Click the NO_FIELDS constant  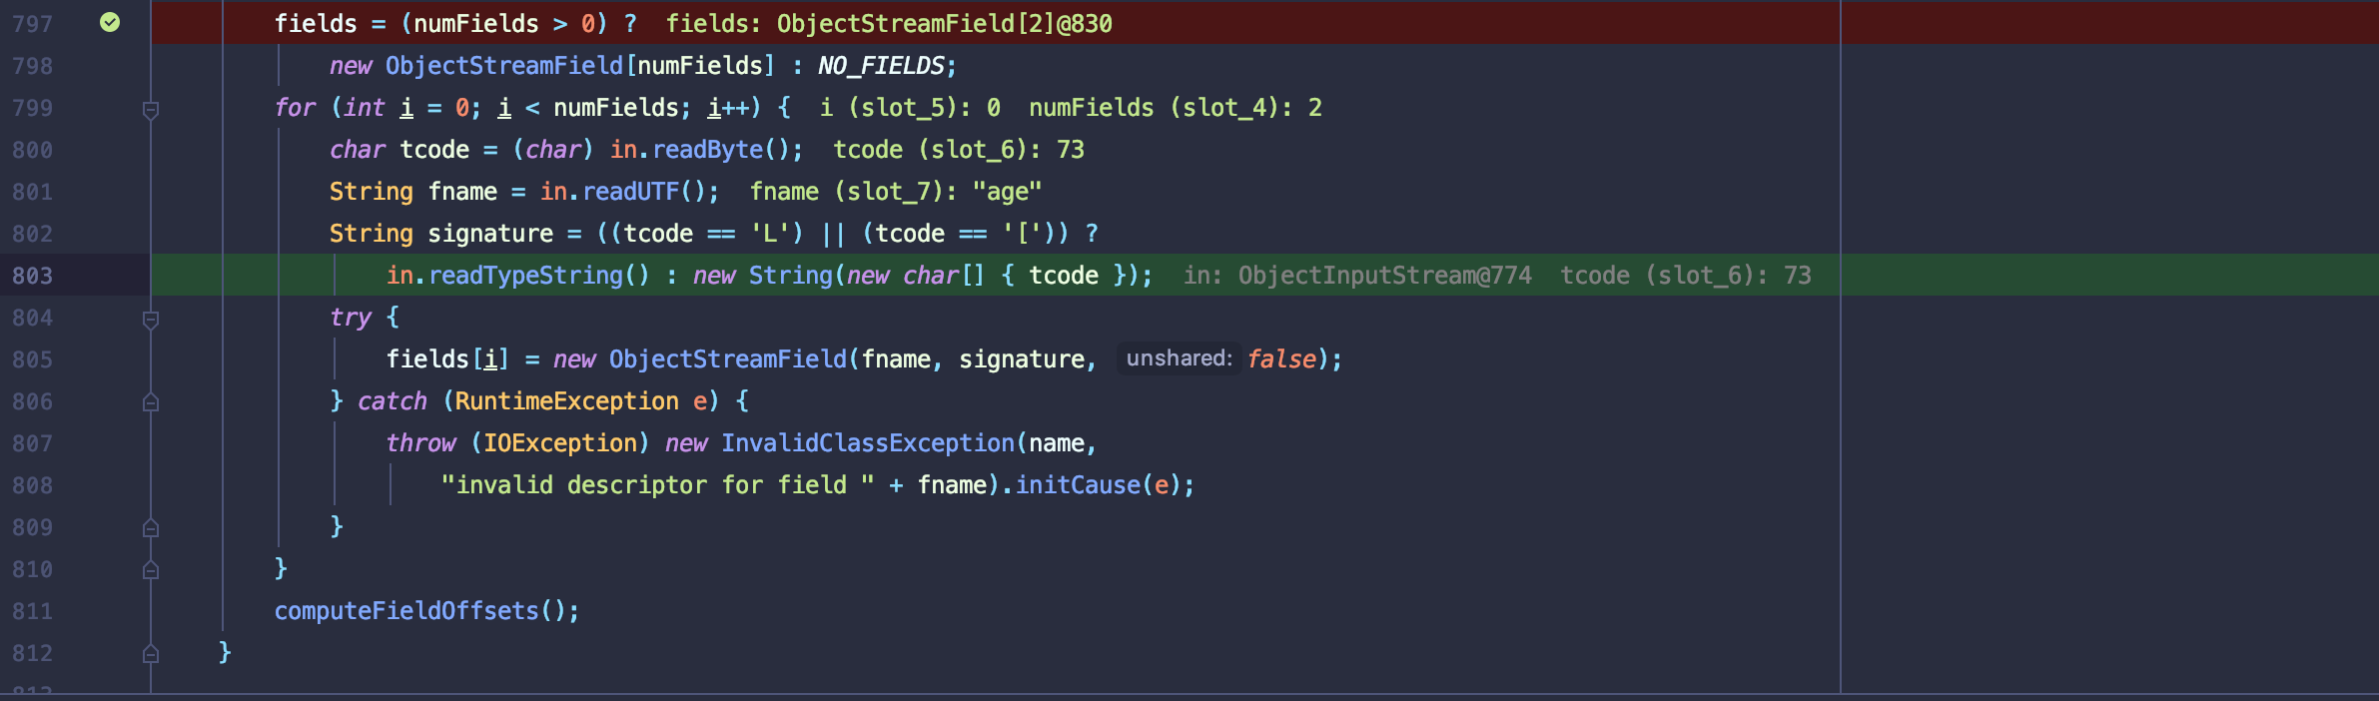pos(880,66)
